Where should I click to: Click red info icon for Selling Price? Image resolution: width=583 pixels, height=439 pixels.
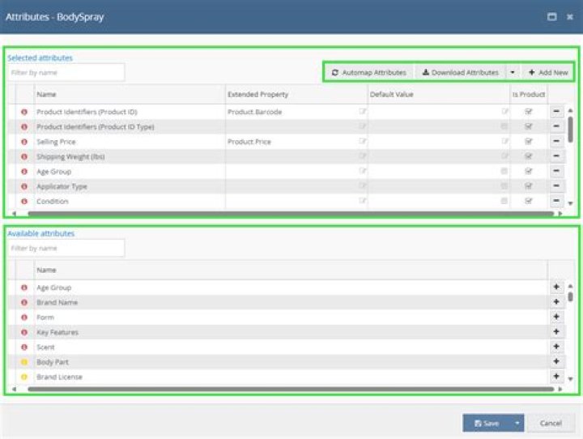[24, 142]
